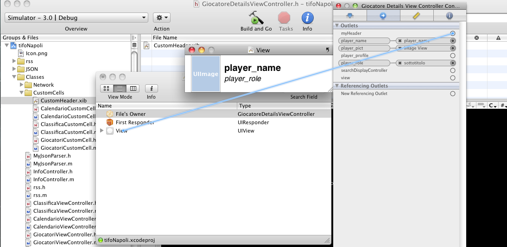This screenshot has height=247, width=507.
Task: Open the Info button in the document window
Action: pos(151,89)
